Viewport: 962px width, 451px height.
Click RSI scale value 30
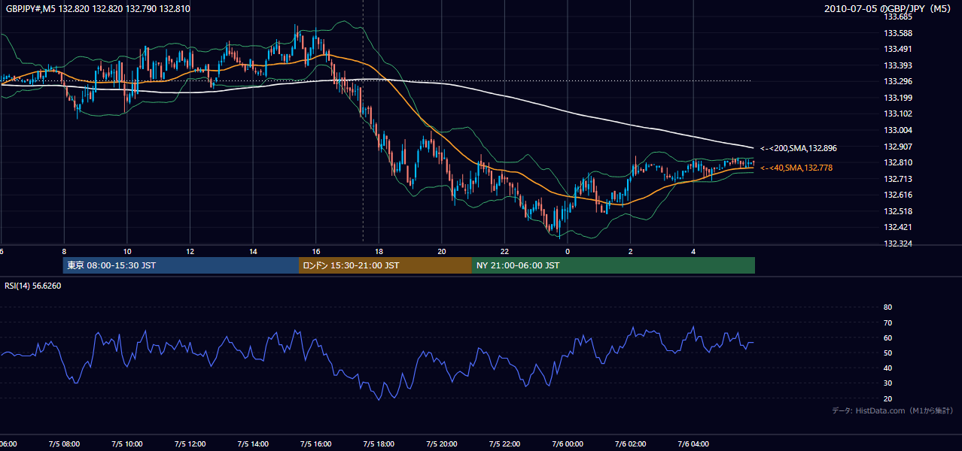click(x=887, y=383)
